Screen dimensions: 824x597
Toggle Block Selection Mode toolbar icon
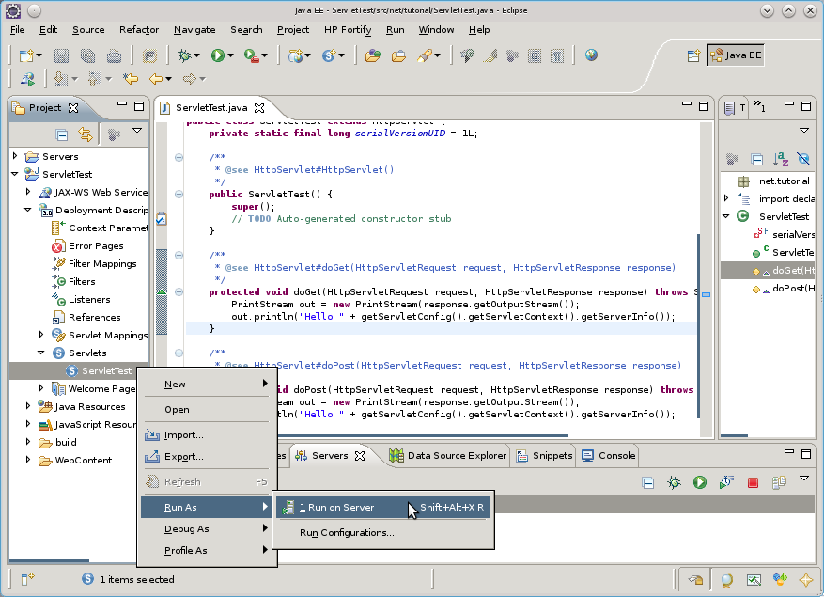[x=535, y=55]
